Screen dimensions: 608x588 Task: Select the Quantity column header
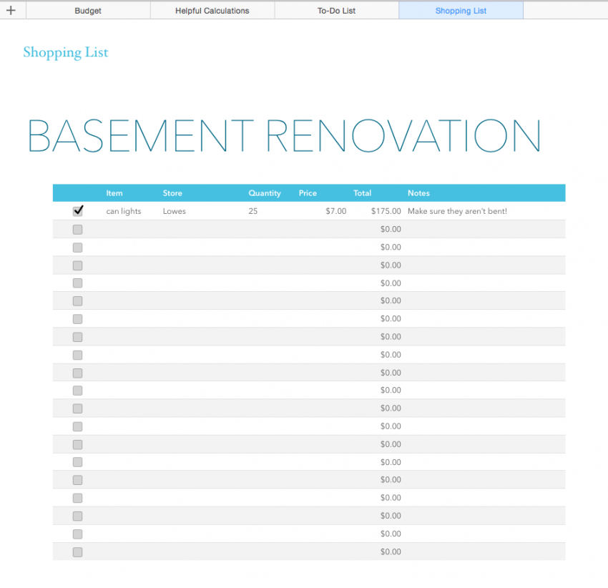pos(265,193)
